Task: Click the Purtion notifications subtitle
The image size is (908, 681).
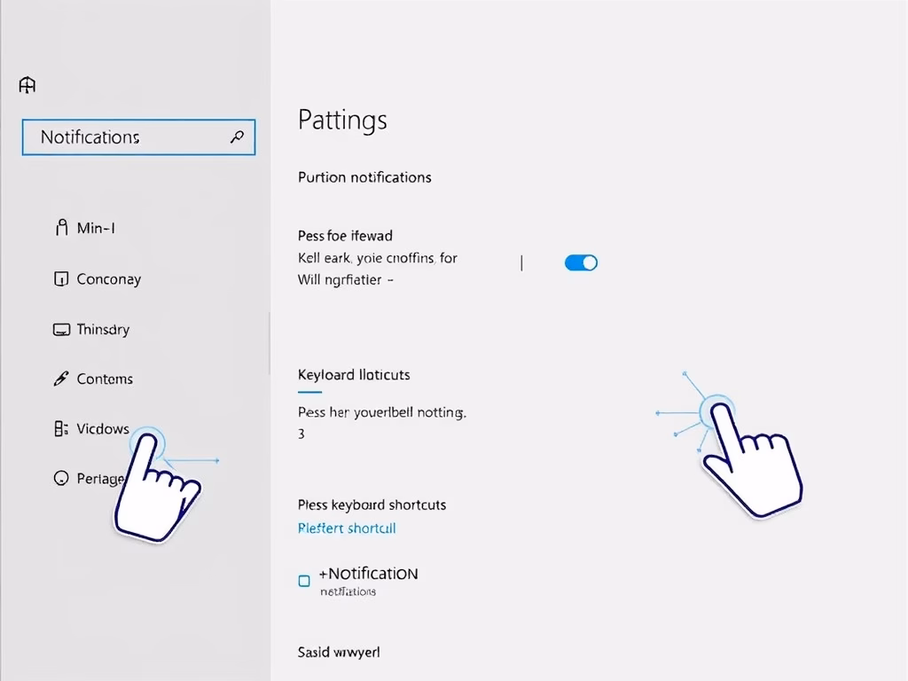Action: (x=364, y=177)
